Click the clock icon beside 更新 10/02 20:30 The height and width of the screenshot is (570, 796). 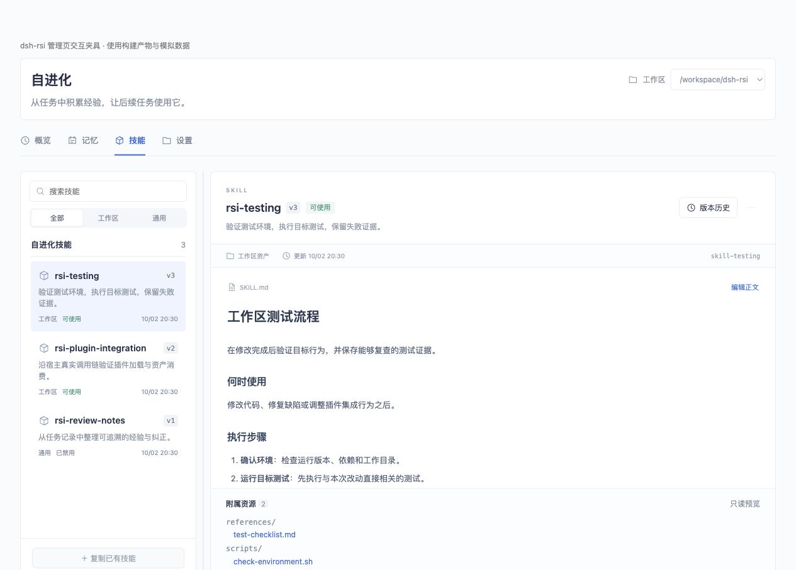click(286, 256)
